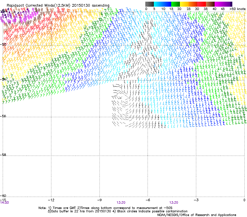
Task: Click the green 15–20 knots legend segment
Action: (x=176, y=4)
